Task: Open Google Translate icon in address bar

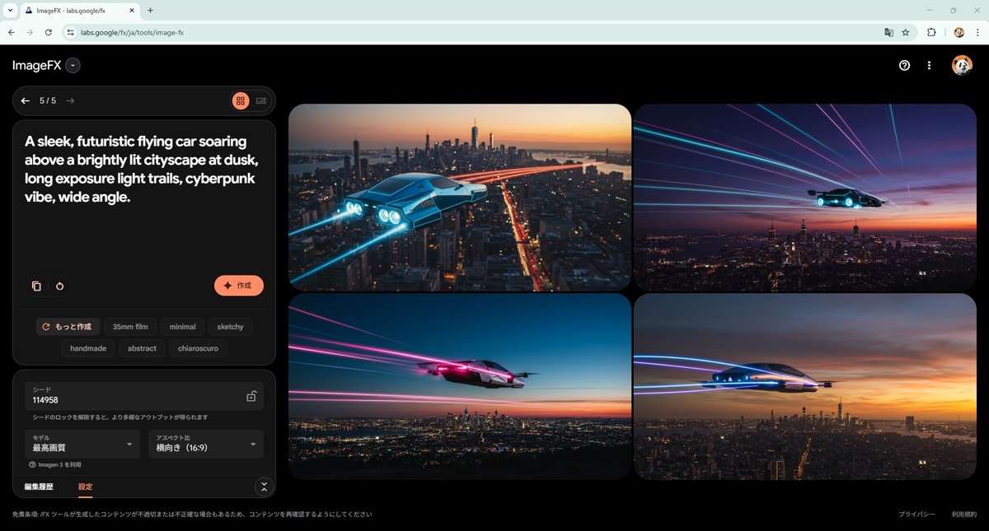Action: pyautogui.click(x=888, y=32)
